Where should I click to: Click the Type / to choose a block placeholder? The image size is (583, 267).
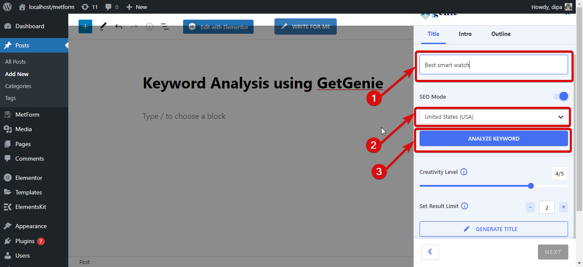pyautogui.click(x=184, y=116)
